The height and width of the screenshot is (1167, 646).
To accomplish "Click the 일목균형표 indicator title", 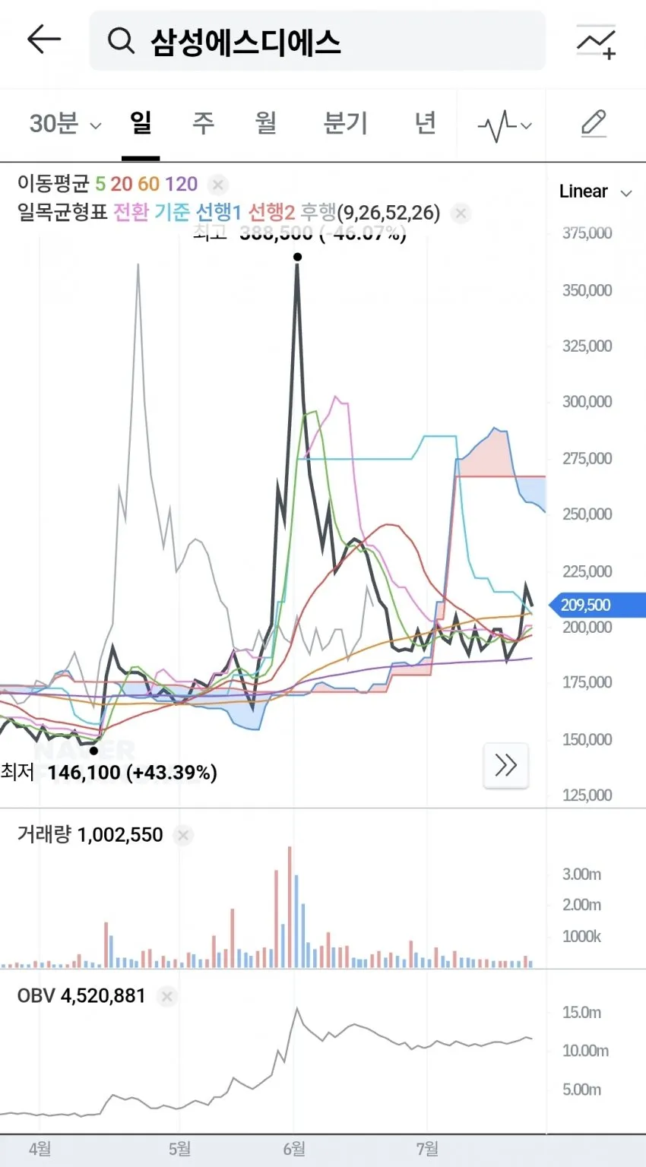I will point(62,212).
